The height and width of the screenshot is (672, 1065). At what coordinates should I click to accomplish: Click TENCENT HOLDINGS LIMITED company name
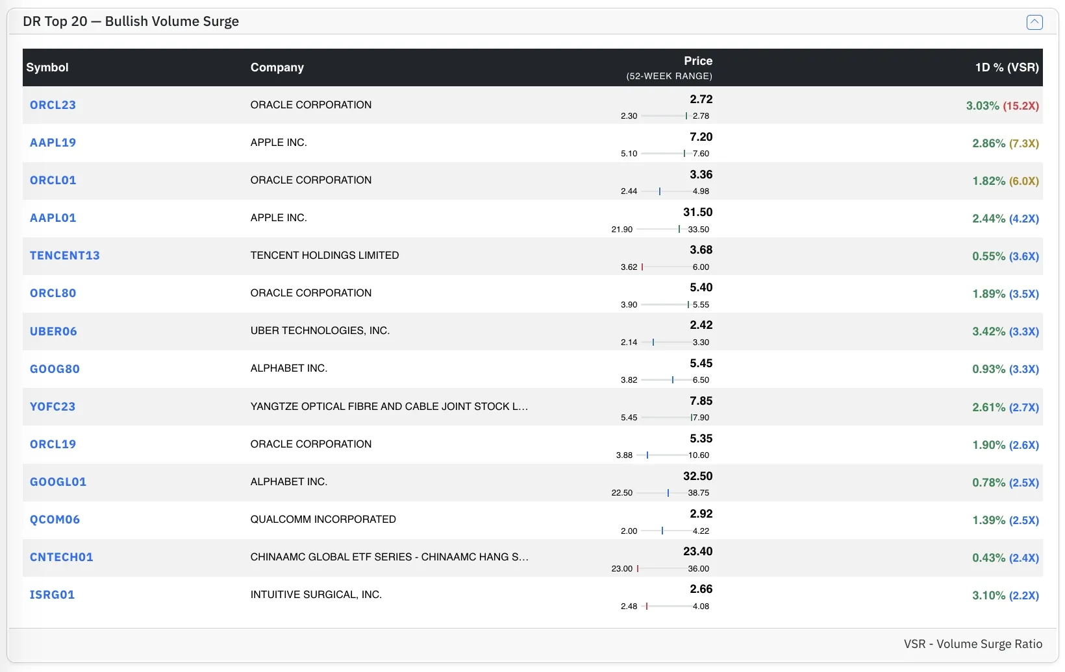coord(325,256)
